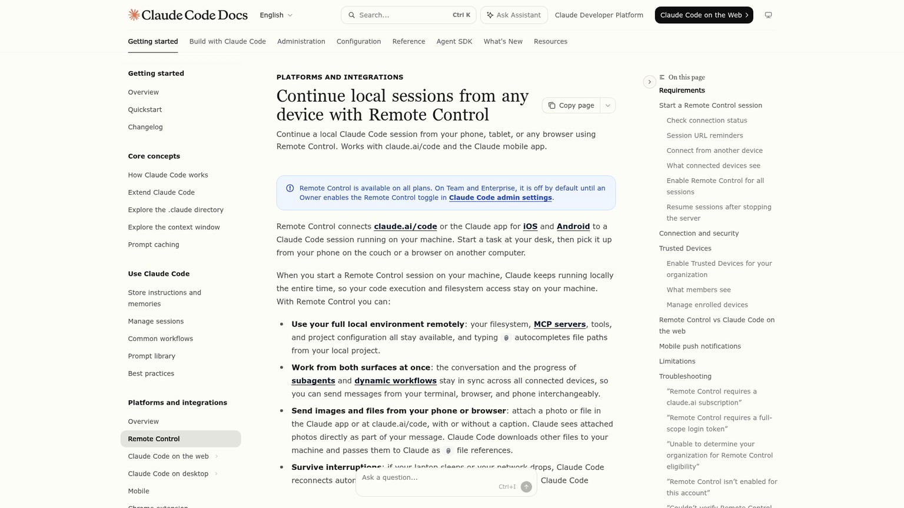
Task: Expand Claude Code on desktop submenu
Action: coord(216,474)
